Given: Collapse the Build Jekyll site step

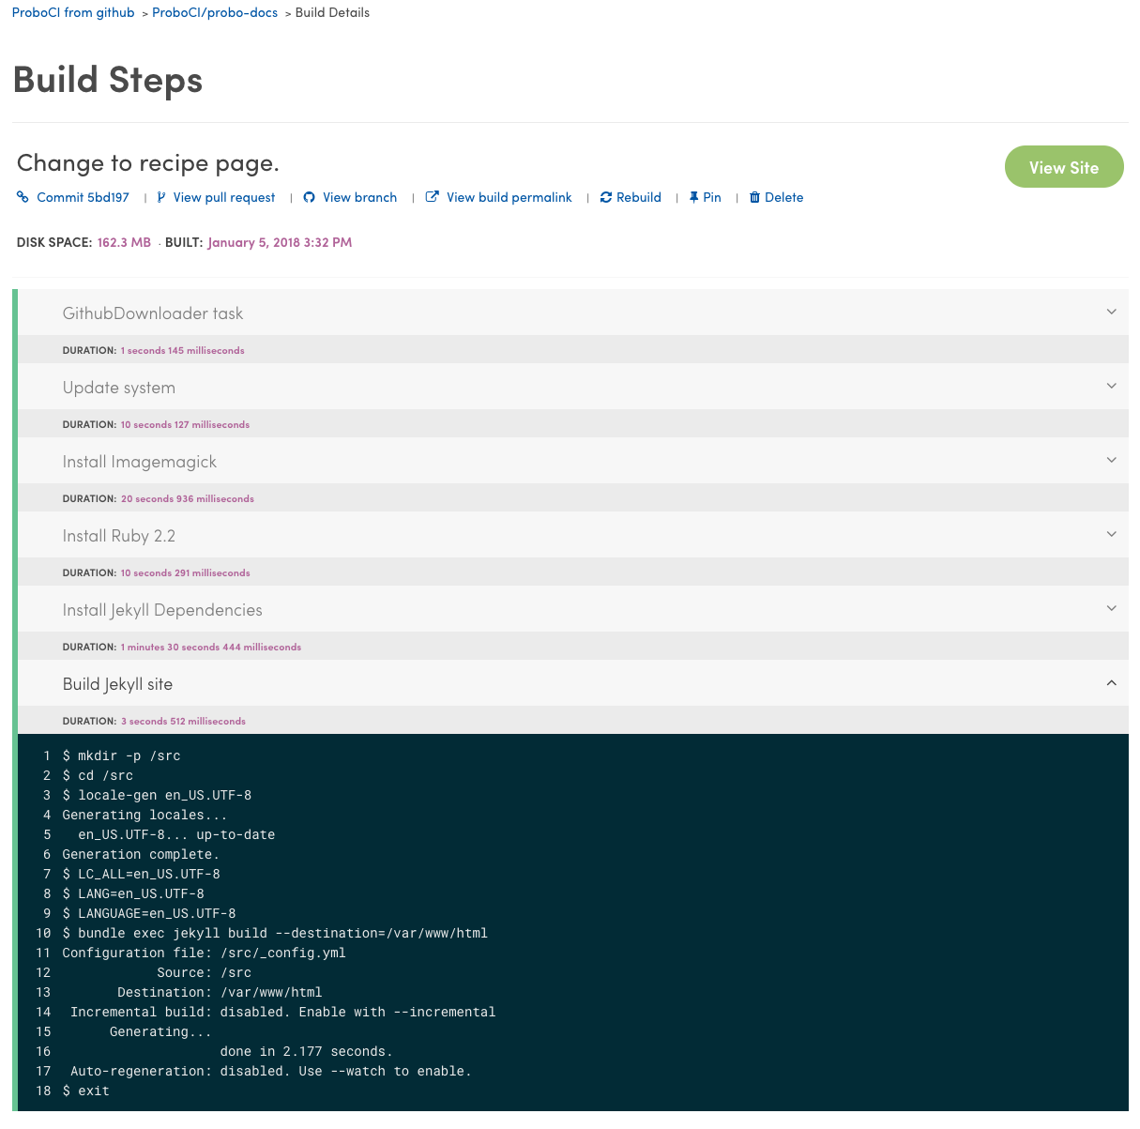Looking at the screenshot, I should coord(1111,683).
